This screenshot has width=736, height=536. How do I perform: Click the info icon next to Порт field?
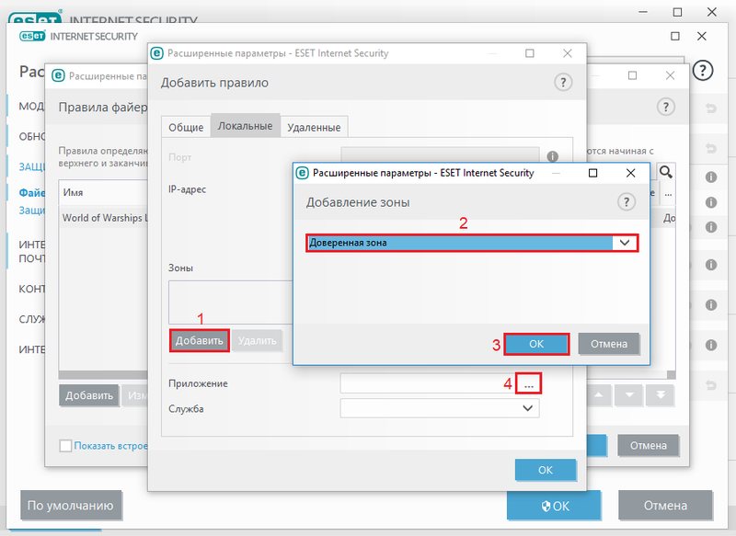click(x=553, y=157)
